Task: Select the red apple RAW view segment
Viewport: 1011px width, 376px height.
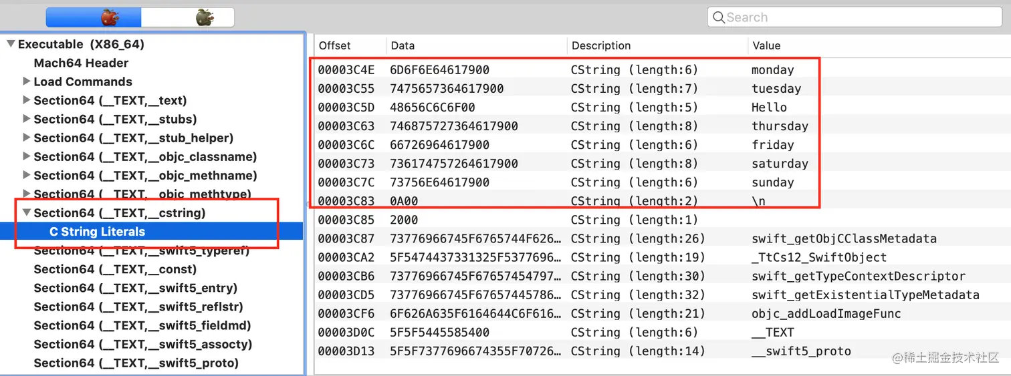Action: pos(94,17)
